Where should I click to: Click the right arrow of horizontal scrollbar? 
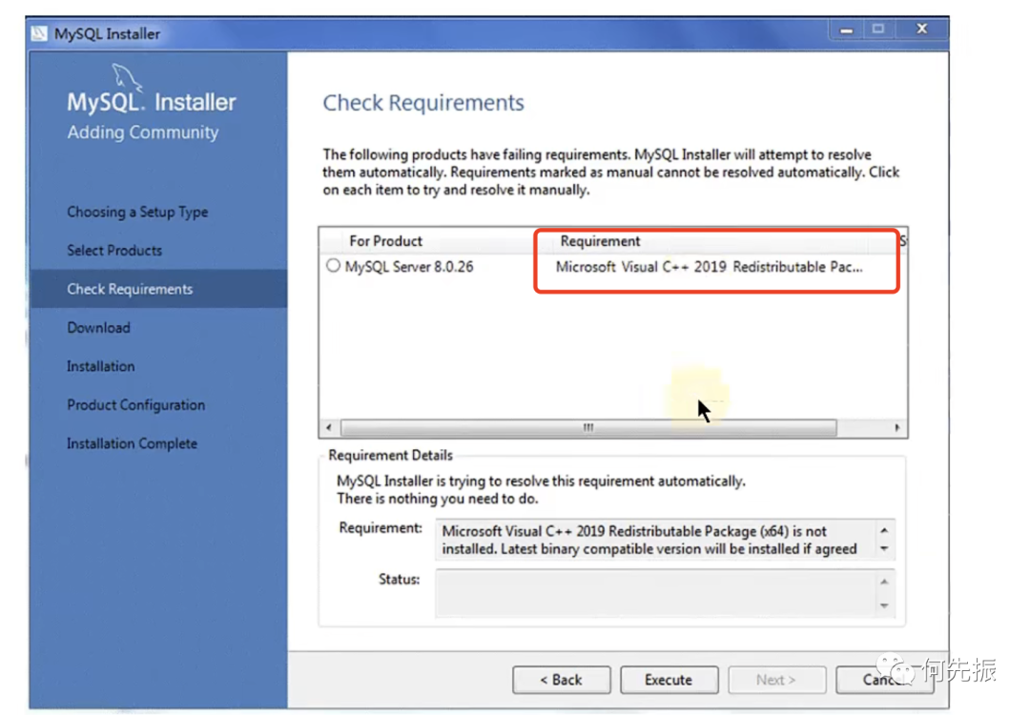(897, 427)
